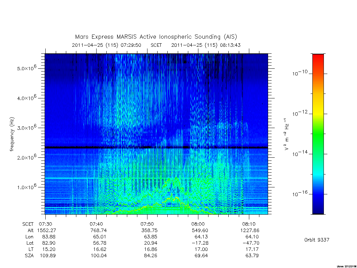Click the 10⁻¹⁴ colorbar tick label
This screenshot has width=357, height=268.
pyautogui.click(x=299, y=154)
